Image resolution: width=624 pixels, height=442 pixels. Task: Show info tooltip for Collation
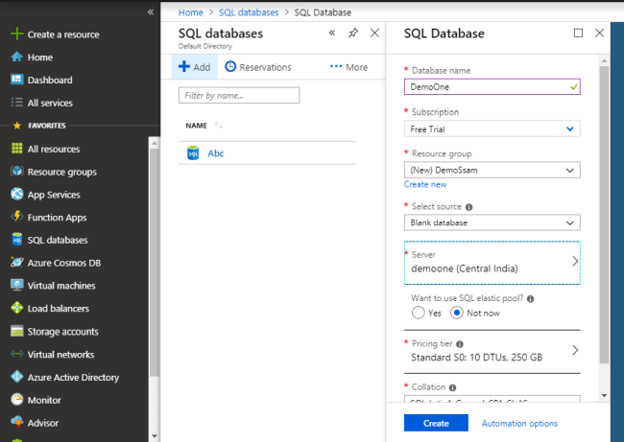point(452,387)
